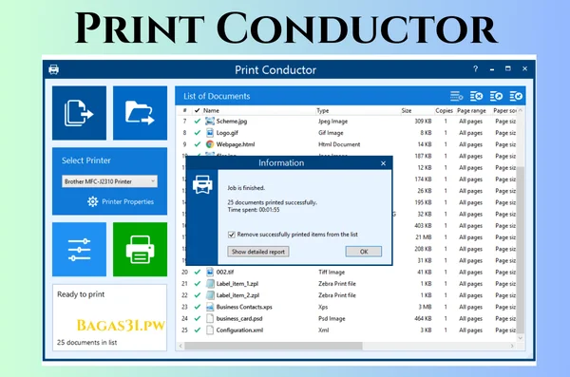Select the business_card.psd row name
Viewport: 570px width, 377px height.
coord(239,318)
